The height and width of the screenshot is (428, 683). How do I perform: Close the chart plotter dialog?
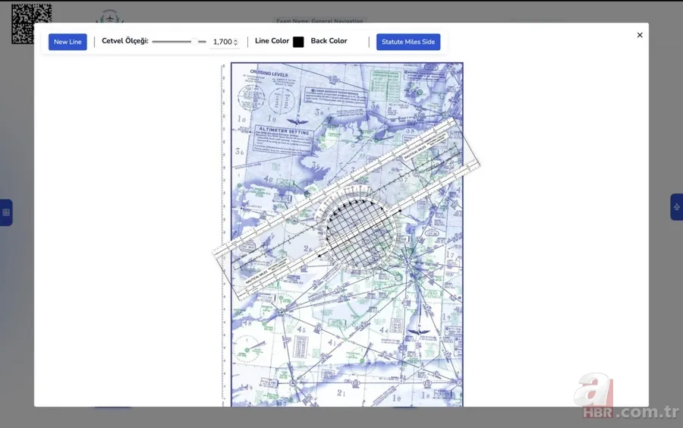(x=640, y=35)
